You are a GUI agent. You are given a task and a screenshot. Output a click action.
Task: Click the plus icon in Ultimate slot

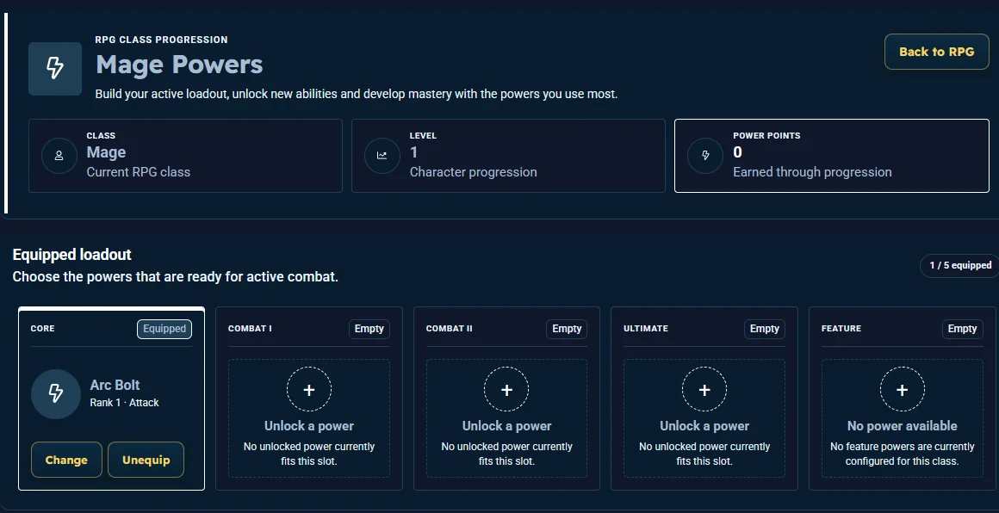(x=704, y=390)
